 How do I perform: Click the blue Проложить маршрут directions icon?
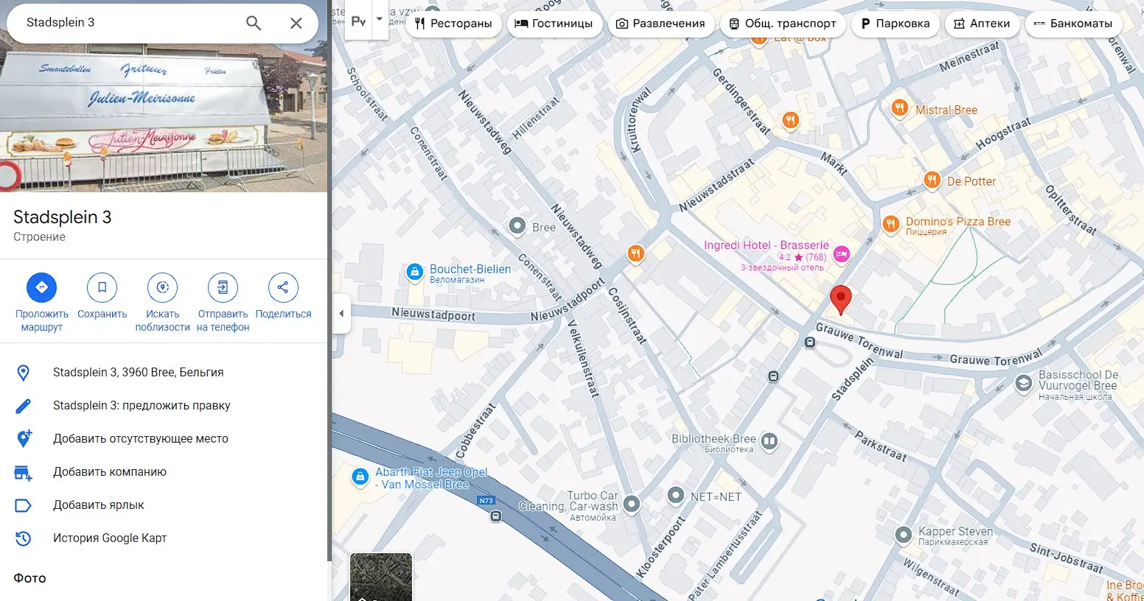(41, 287)
